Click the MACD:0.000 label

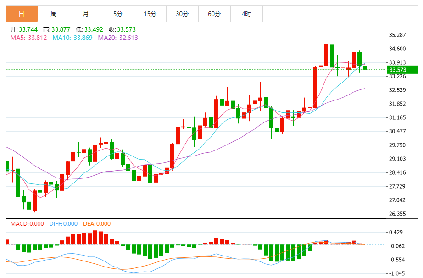(x=27, y=224)
